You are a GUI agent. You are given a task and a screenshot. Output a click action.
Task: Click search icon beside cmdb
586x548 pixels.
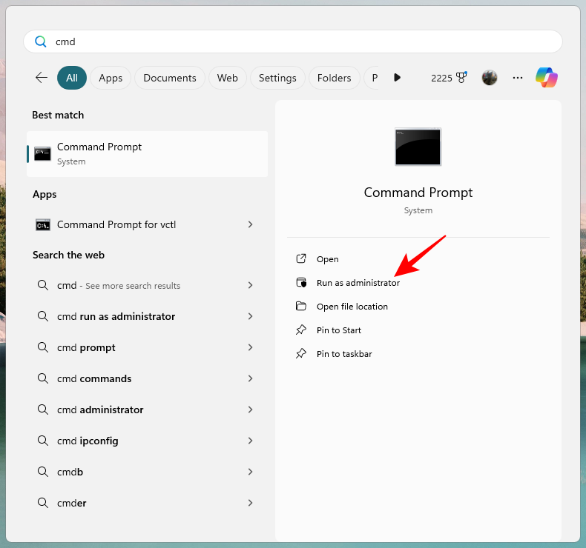tap(43, 472)
